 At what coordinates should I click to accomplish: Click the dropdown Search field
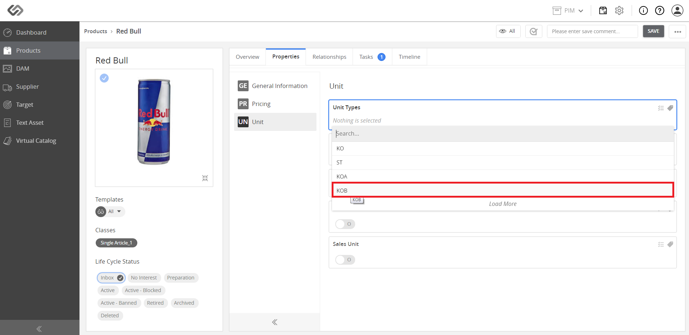tap(503, 133)
